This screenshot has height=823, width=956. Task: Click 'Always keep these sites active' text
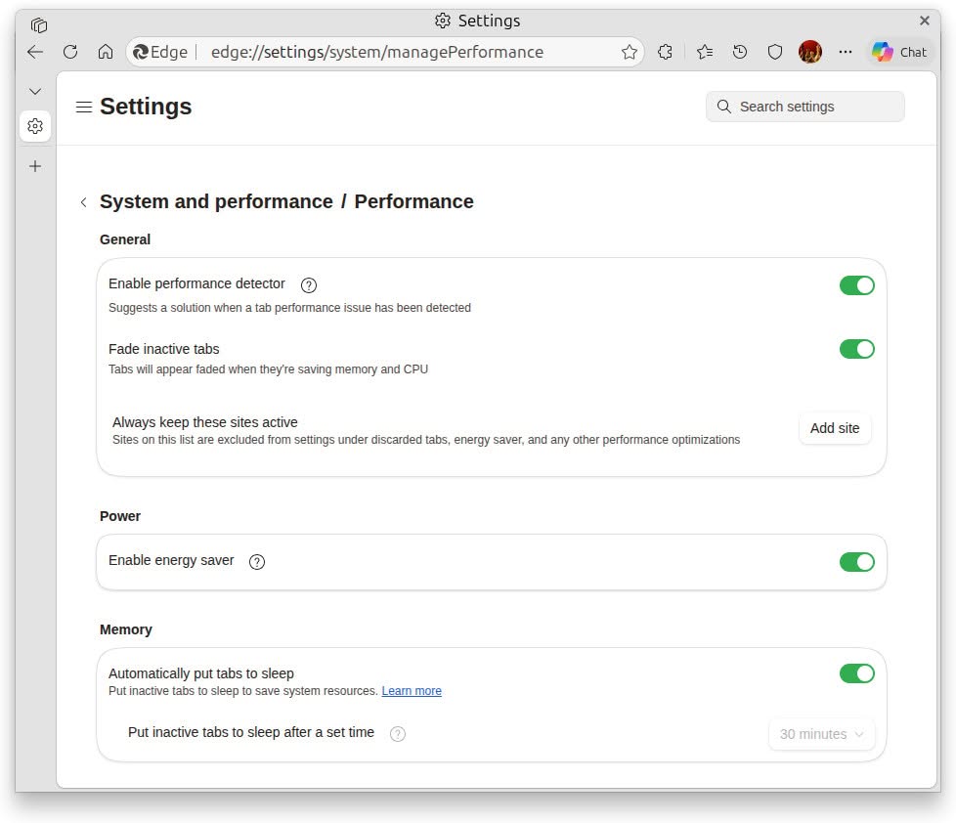point(205,422)
